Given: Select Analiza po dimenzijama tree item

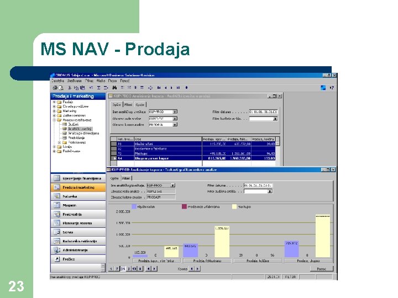Looking at the screenshot, I should (83, 134).
